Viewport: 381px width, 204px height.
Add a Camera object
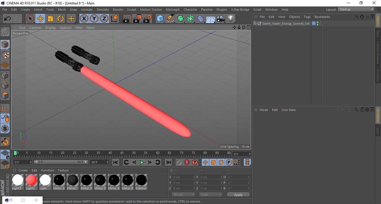pos(221,19)
